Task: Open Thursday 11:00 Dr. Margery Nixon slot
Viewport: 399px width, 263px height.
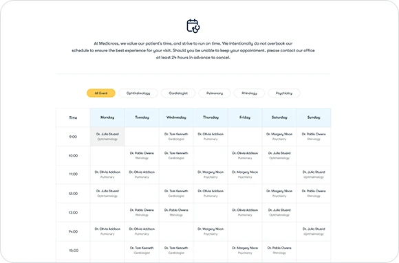Action: (211, 174)
